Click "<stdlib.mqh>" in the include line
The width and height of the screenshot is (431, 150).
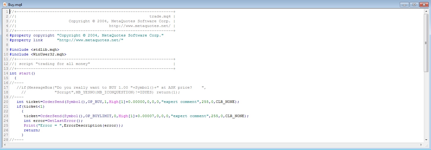coord(45,50)
